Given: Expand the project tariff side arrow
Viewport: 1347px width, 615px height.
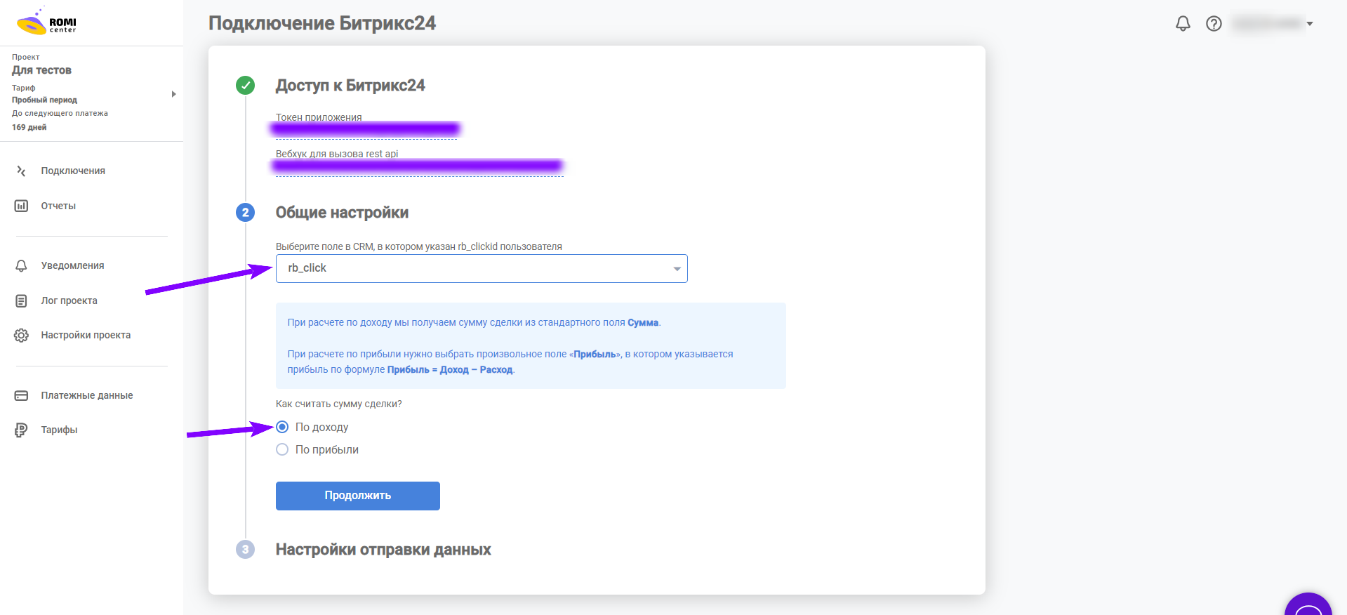Looking at the screenshot, I should click(173, 94).
